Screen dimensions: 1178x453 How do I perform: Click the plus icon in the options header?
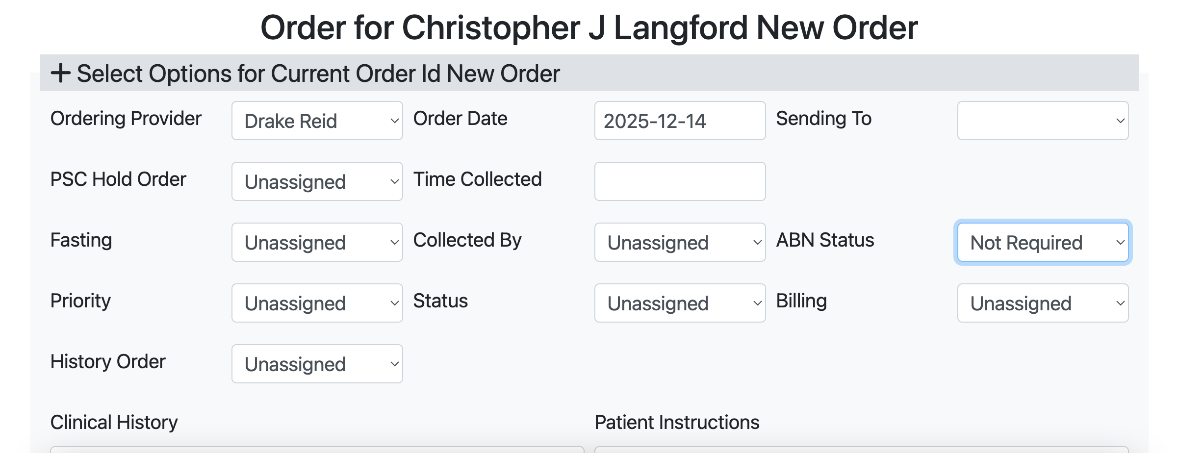click(x=61, y=74)
